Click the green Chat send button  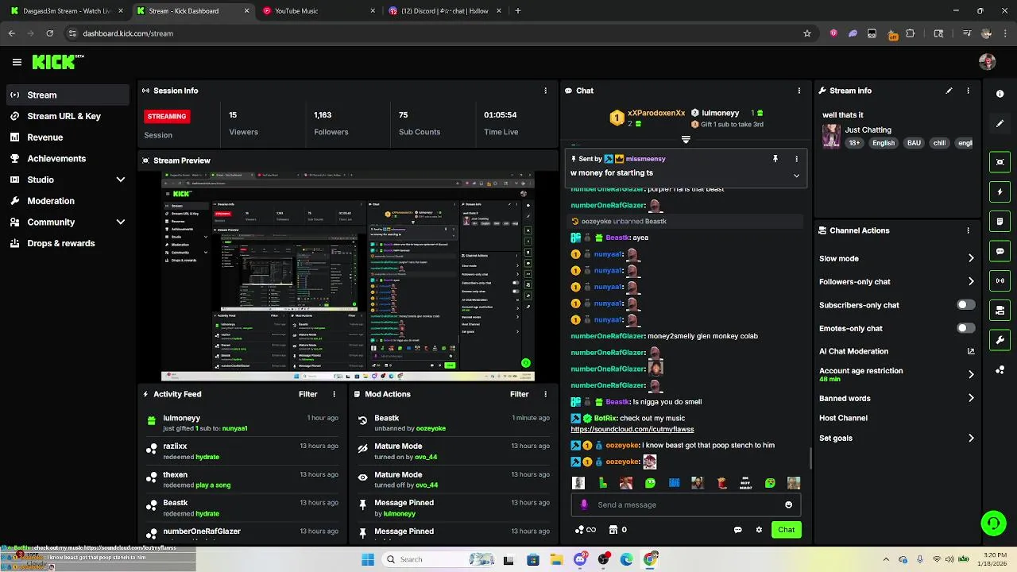[786, 530]
